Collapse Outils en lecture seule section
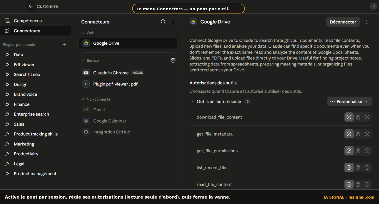 192,101
